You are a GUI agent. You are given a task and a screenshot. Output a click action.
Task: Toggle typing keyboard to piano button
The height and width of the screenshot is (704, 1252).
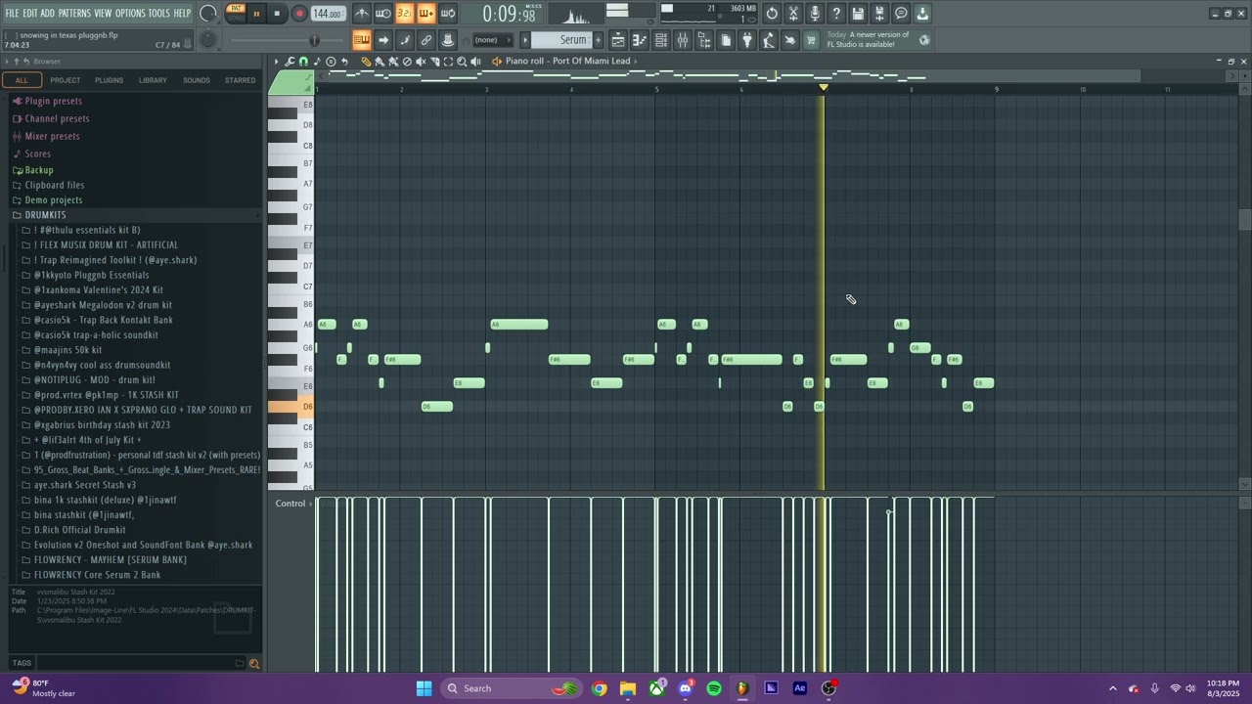[362, 40]
